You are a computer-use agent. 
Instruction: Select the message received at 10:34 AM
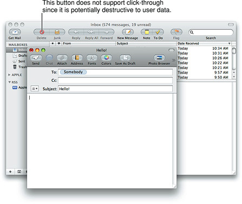pyautogui.click(x=204, y=48)
